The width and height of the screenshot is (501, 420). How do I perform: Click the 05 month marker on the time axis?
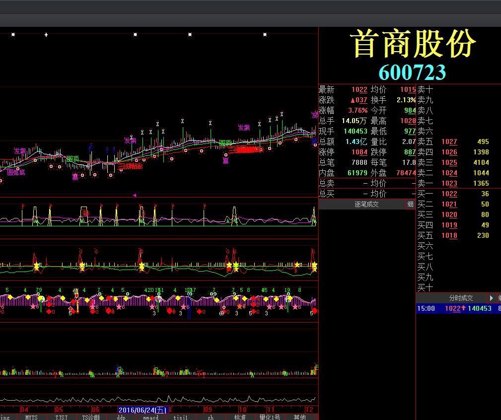pos(59,410)
